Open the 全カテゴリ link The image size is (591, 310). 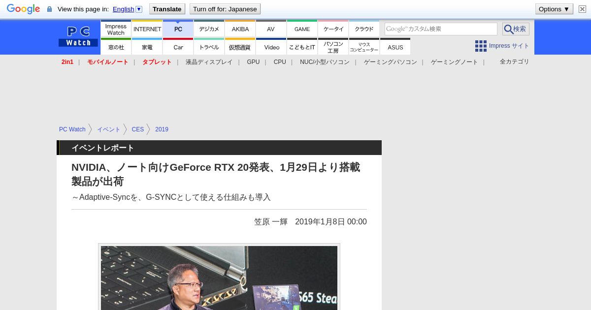514,62
